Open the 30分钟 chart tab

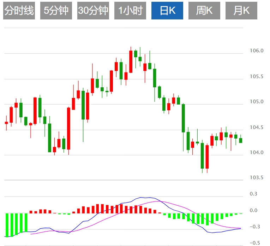pyautogui.click(x=93, y=11)
